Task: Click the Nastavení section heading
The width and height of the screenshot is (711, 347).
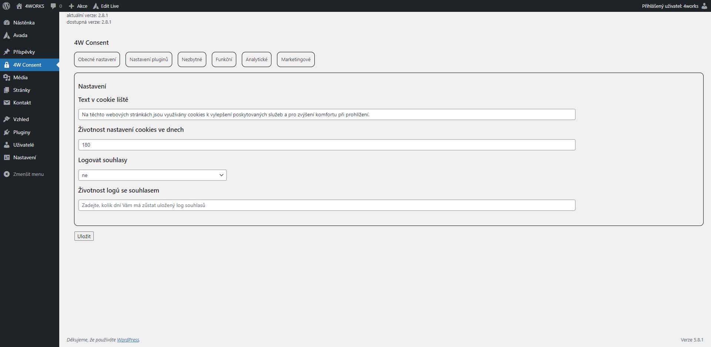Action: pyautogui.click(x=92, y=86)
